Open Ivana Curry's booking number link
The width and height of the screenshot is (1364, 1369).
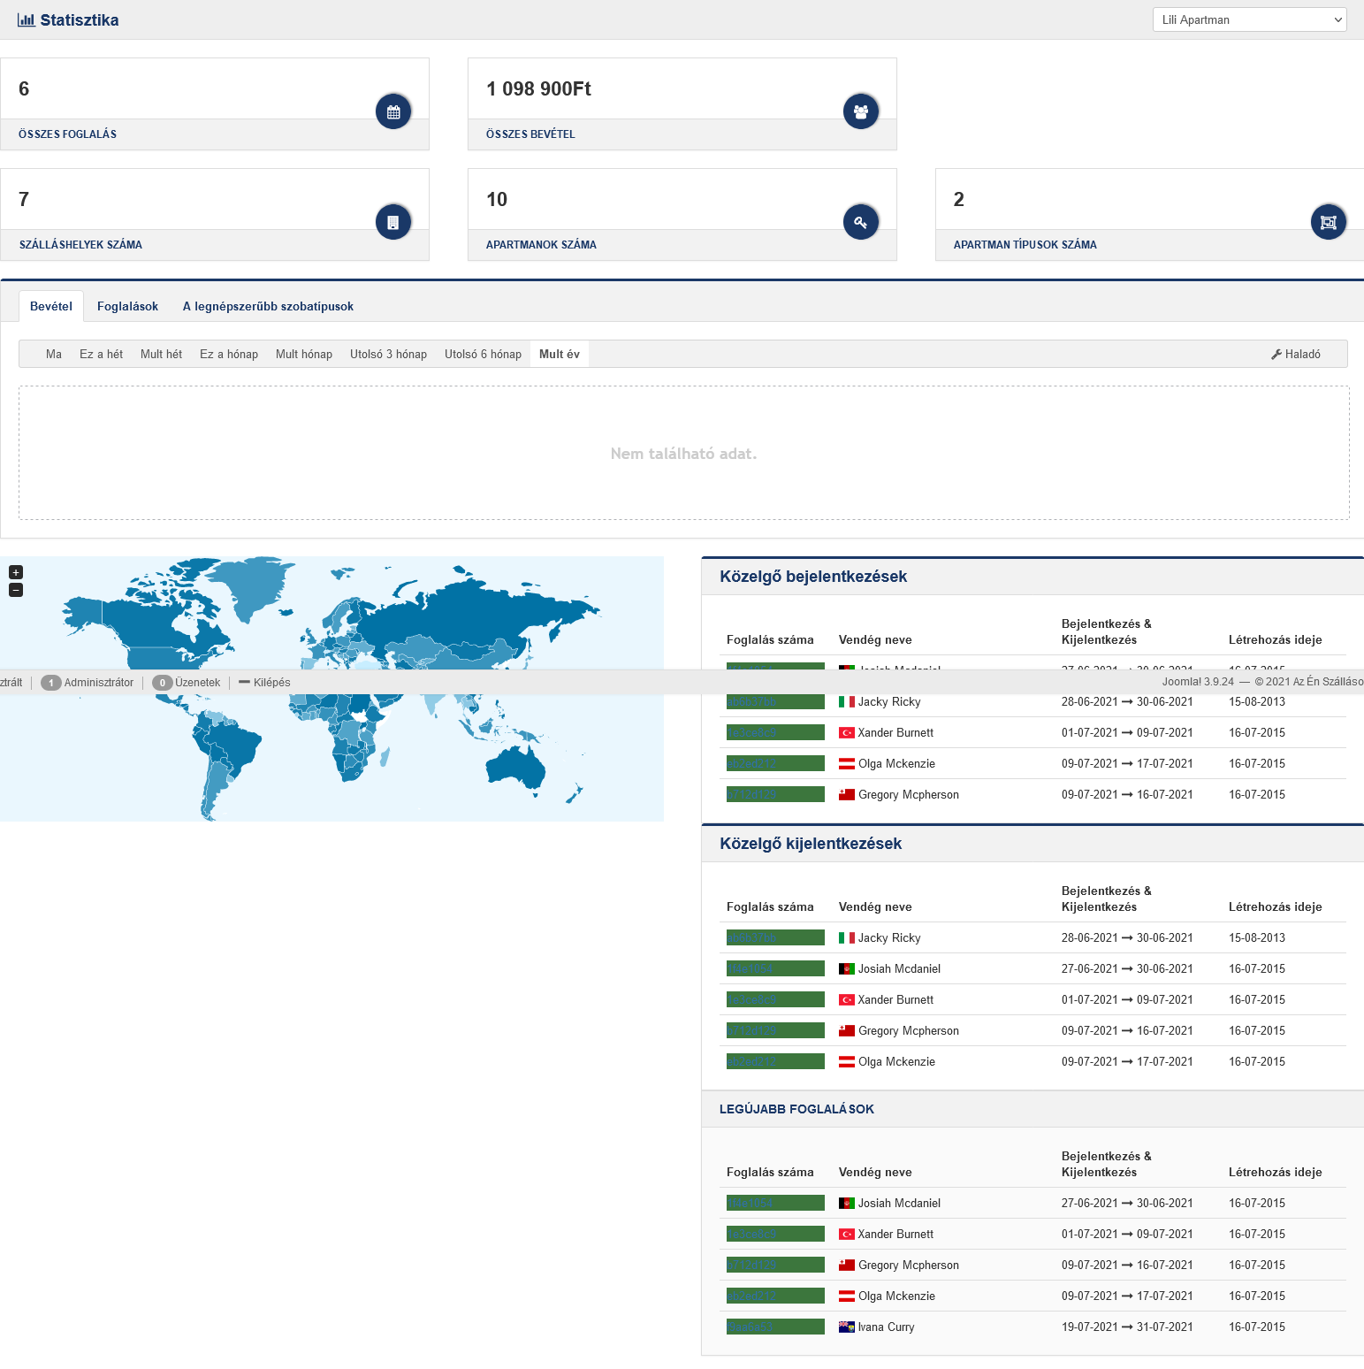pos(751,1327)
